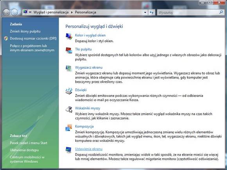Image resolution: width=227 pixels, height=170 pixels.
Task: Select the Wygaszacz ekranu monitor icon
Action: [x=69, y=69]
